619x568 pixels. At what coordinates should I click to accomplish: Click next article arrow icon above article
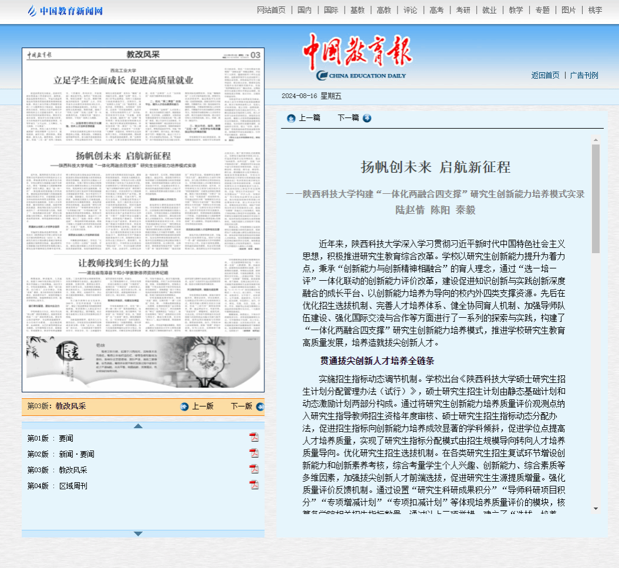[367, 118]
